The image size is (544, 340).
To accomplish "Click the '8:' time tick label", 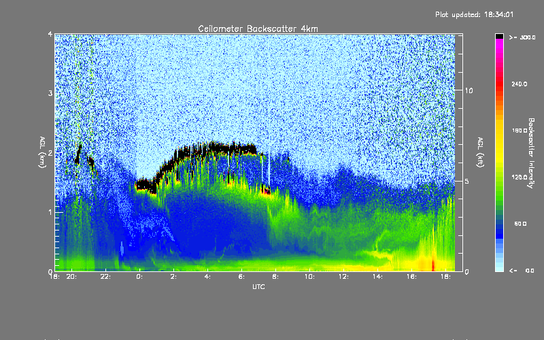I will click(275, 277).
